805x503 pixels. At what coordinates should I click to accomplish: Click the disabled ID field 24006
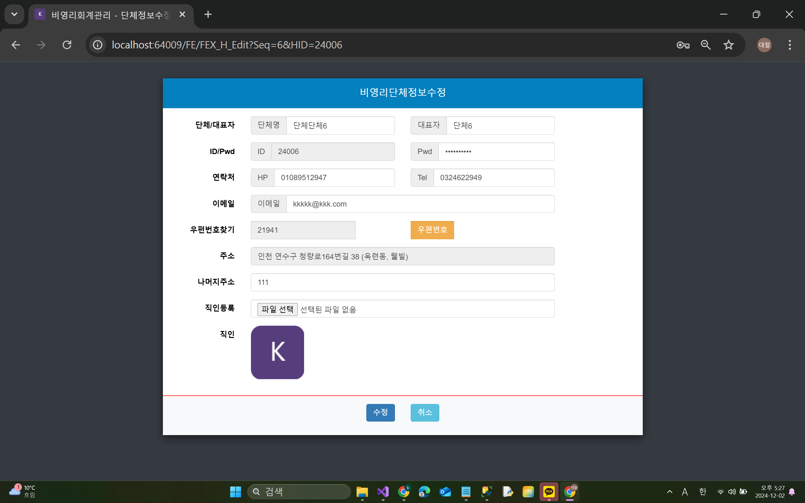pos(333,151)
